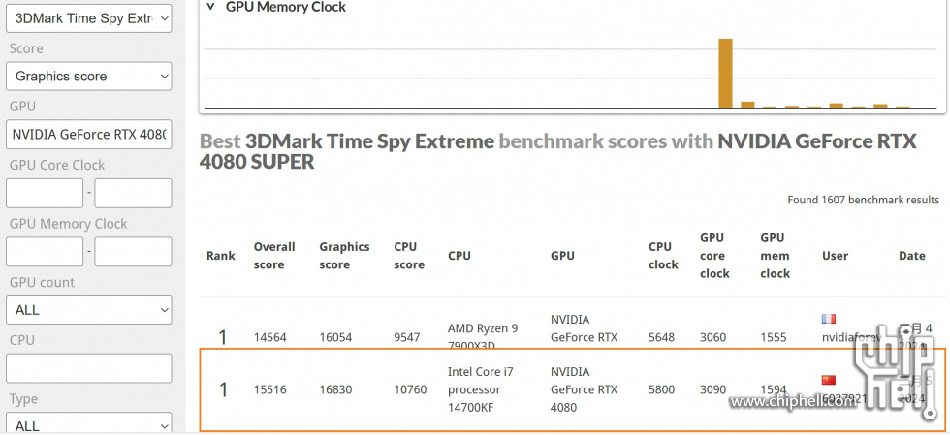Focus the GPU Memory Clock minimum field
The height and width of the screenshot is (435, 950).
click(45, 252)
